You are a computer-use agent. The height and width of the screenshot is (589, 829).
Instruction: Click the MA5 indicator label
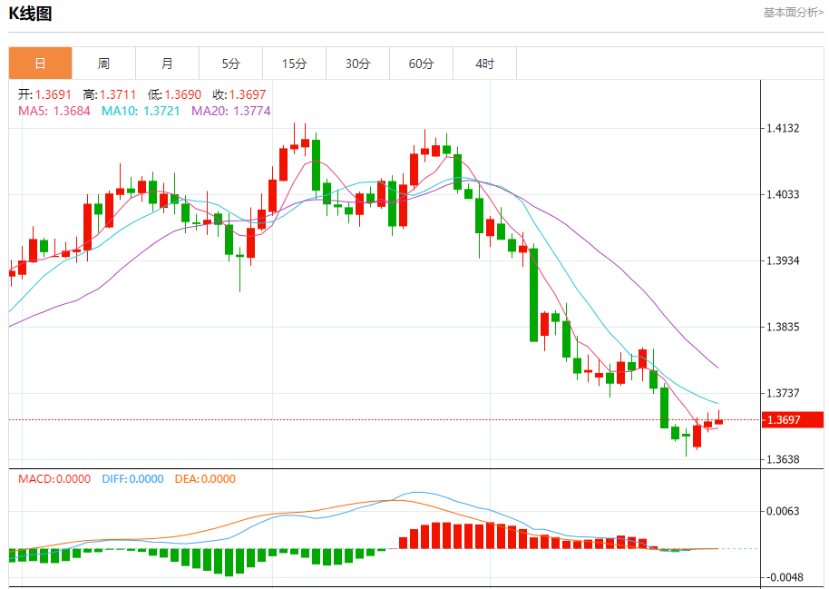(54, 111)
